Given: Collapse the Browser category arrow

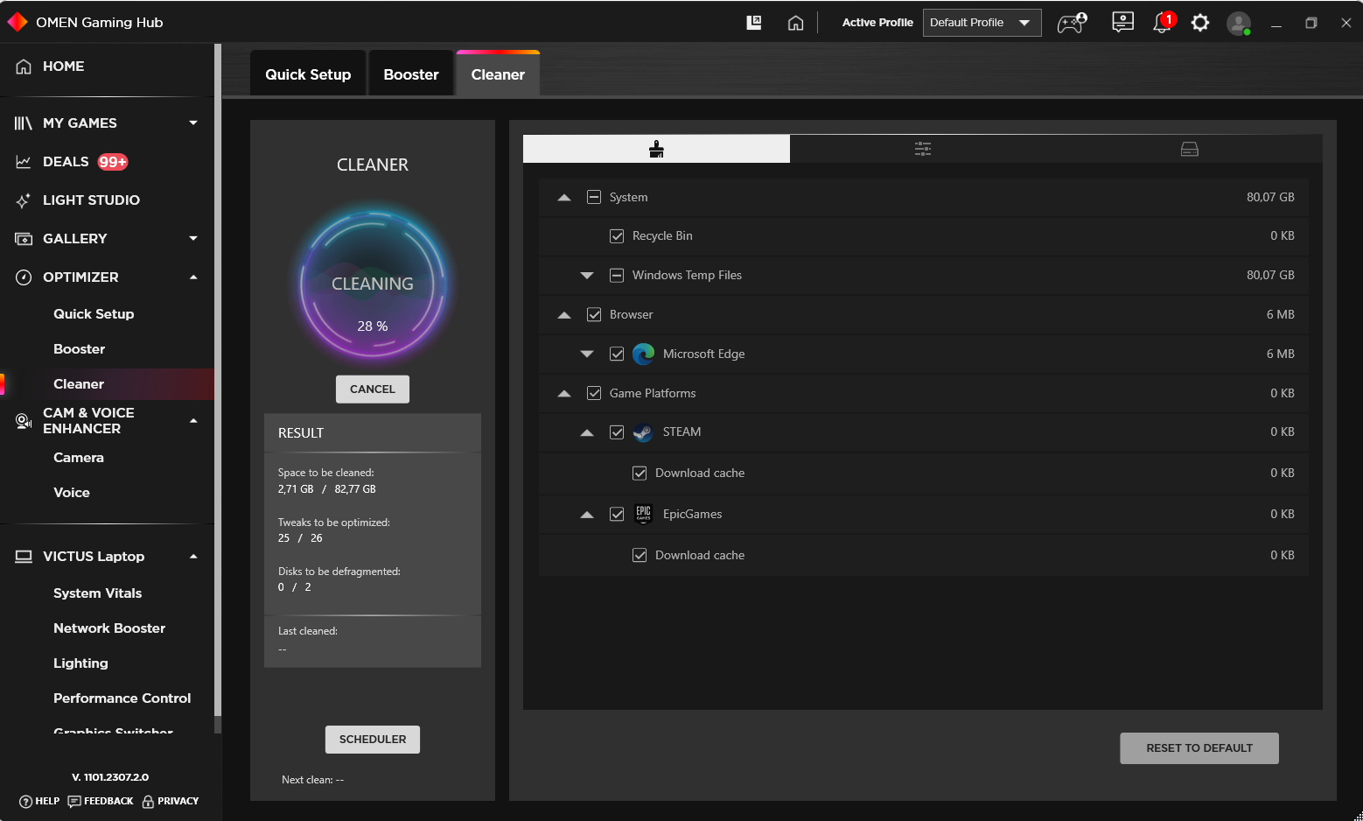Looking at the screenshot, I should 564,315.
